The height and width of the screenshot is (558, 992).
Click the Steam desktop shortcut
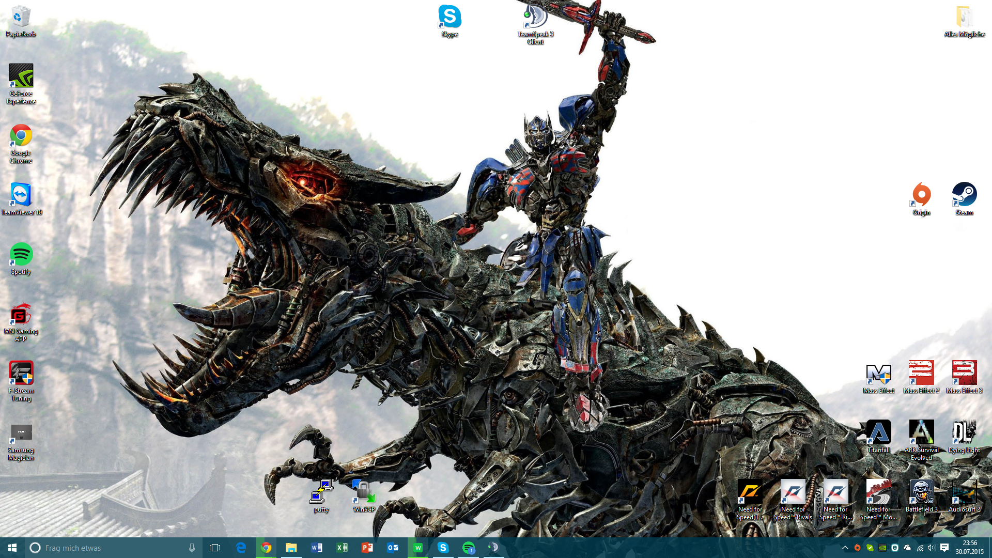click(964, 195)
